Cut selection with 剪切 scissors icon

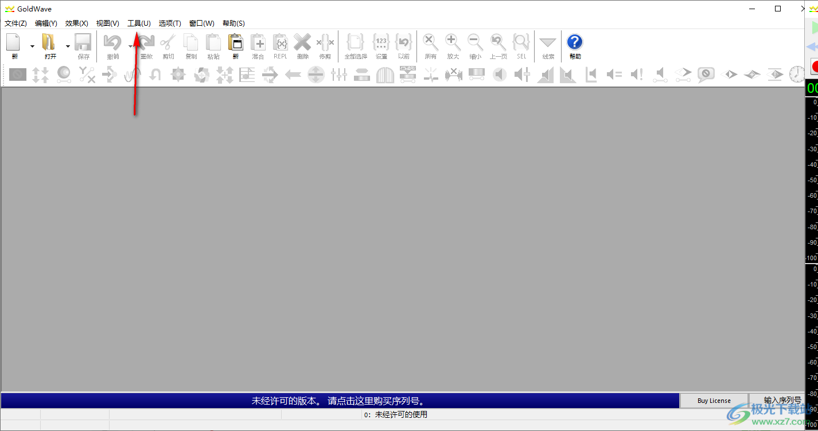(168, 46)
